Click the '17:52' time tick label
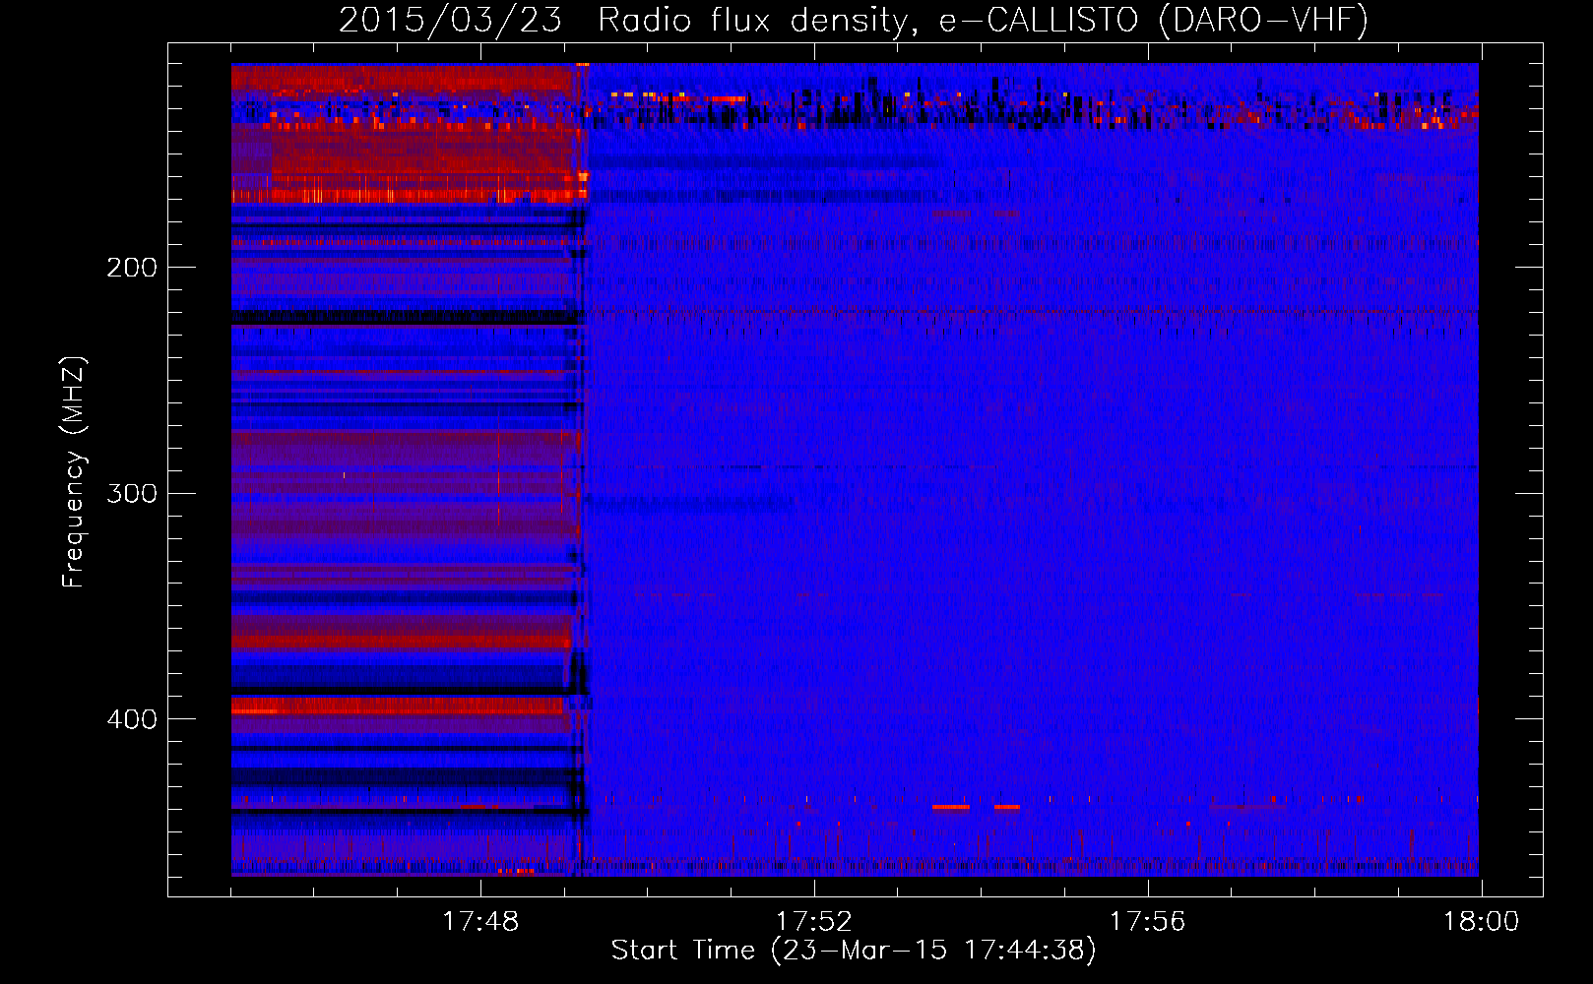1593x984 pixels. pyautogui.click(x=814, y=921)
